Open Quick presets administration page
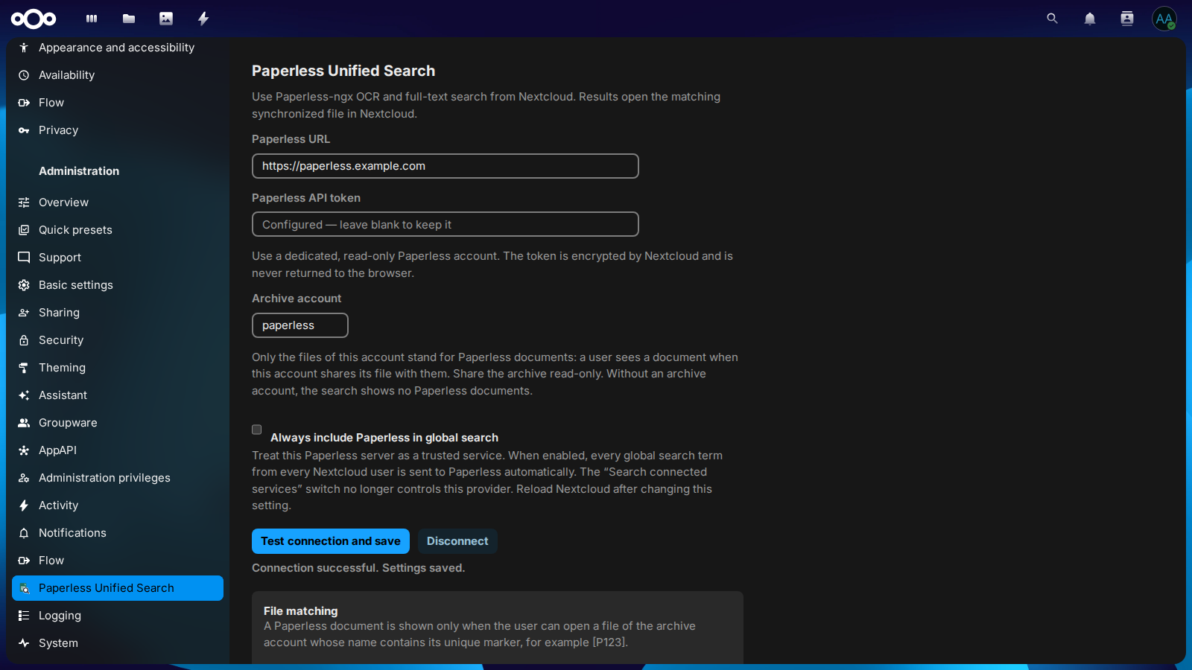Screen dimensions: 1192x670 tap(118, 230)
